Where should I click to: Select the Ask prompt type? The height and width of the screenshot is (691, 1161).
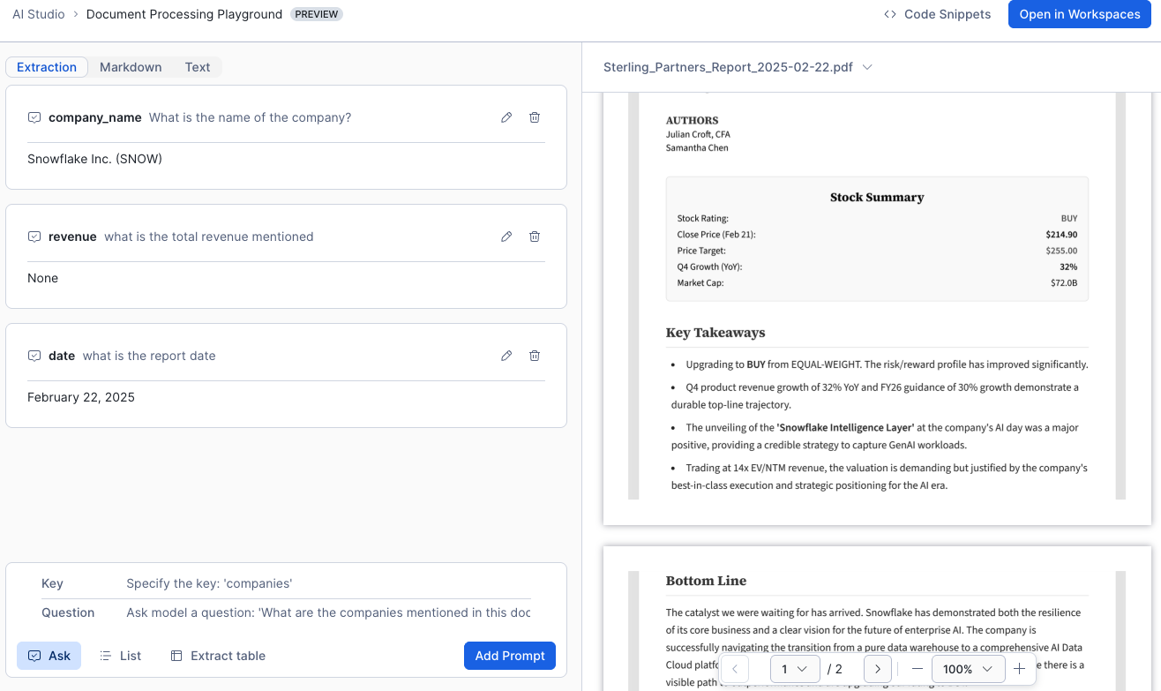(x=49, y=656)
